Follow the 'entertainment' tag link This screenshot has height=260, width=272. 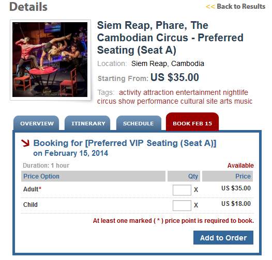coord(198,92)
